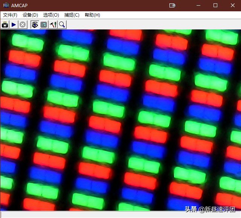Viewport: 241px width, 218px height.
Task: Close the AMCAP window
Action: pyautogui.click(x=233, y=6)
